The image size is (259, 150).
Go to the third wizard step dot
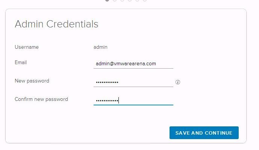click(122, 0)
